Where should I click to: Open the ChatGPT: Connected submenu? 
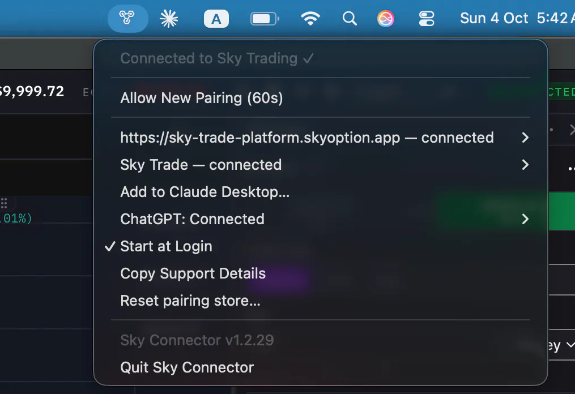pyautogui.click(x=321, y=219)
